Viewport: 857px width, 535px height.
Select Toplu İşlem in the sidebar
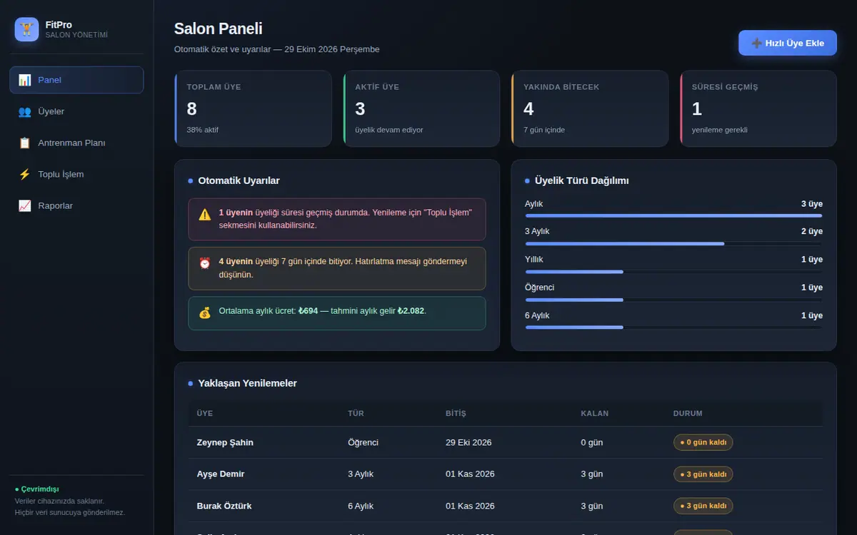(x=76, y=174)
